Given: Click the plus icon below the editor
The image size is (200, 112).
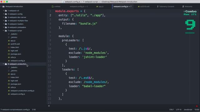Looking at the screenshot, I should coord(49,106).
